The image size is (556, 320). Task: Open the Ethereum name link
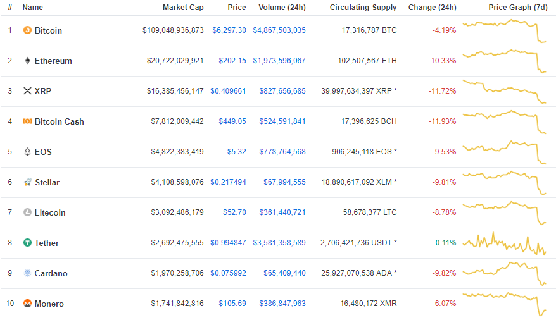pyautogui.click(x=53, y=61)
